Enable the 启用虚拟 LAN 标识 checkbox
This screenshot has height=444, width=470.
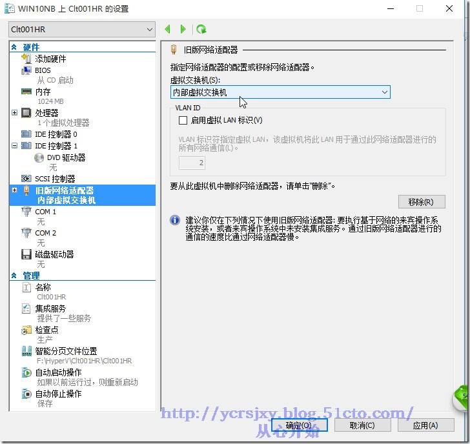click(x=183, y=121)
